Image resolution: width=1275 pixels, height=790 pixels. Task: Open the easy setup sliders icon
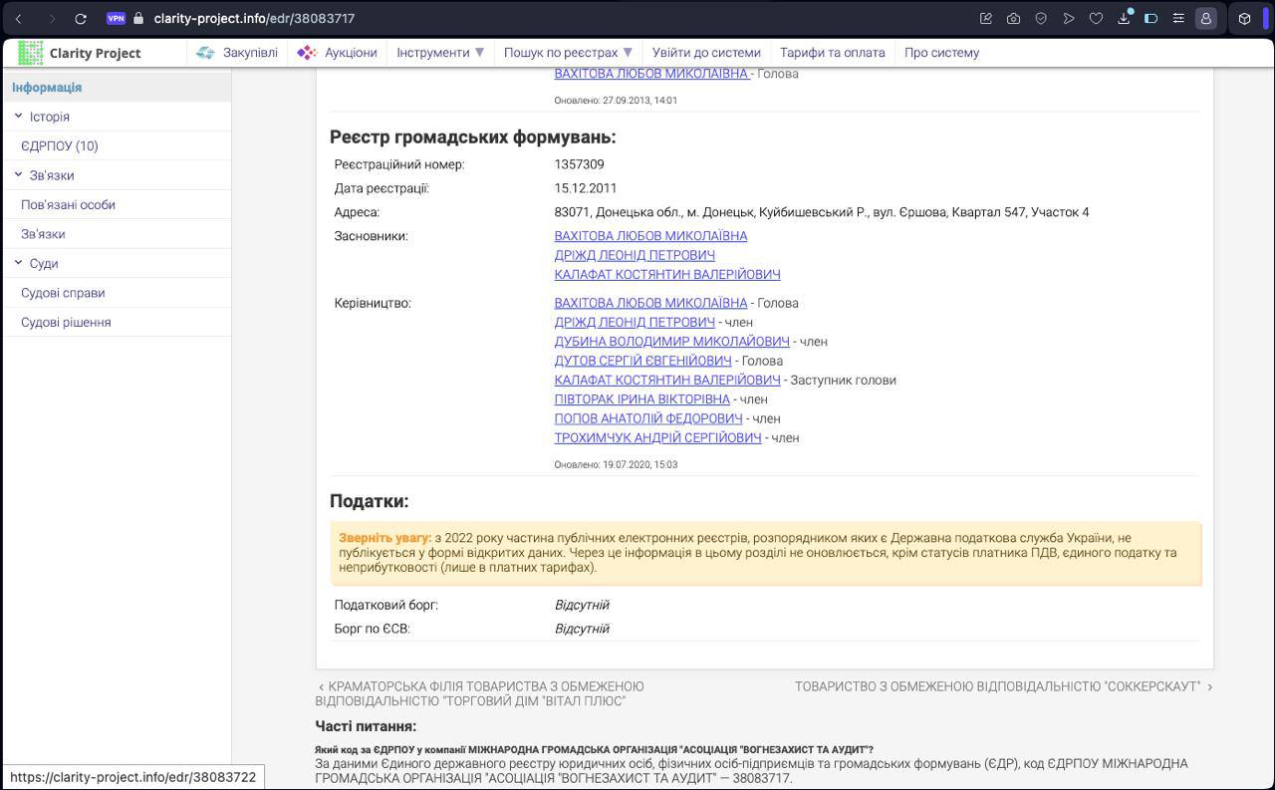coord(1178,18)
